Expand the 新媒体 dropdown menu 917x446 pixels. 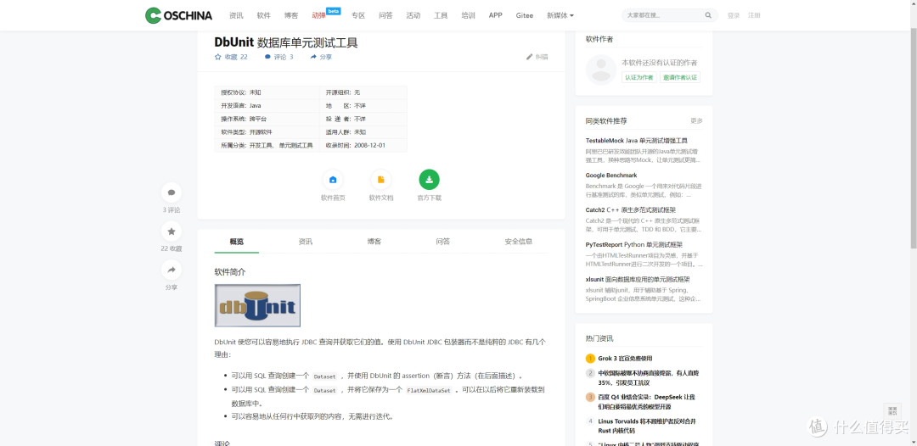(560, 16)
